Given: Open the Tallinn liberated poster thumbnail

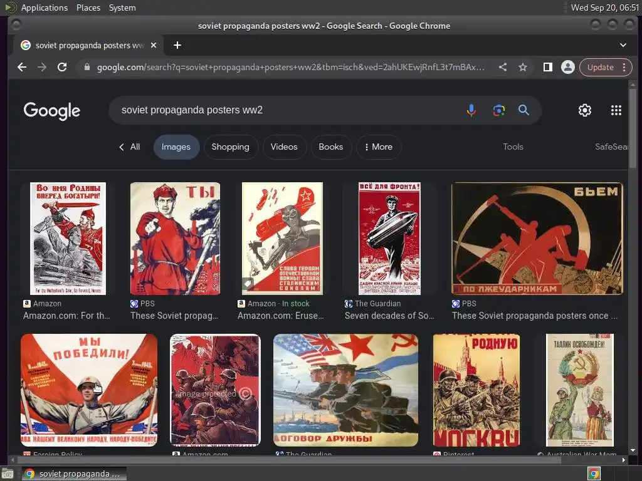Looking at the screenshot, I should pyautogui.click(x=580, y=390).
